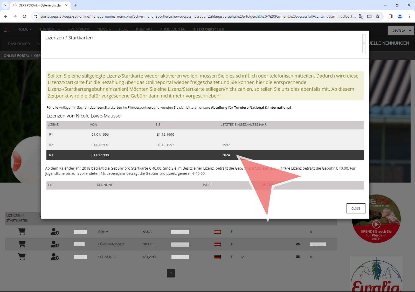Open the DEUTSCH language dropdown
415x292 pixels.
coord(401,31)
